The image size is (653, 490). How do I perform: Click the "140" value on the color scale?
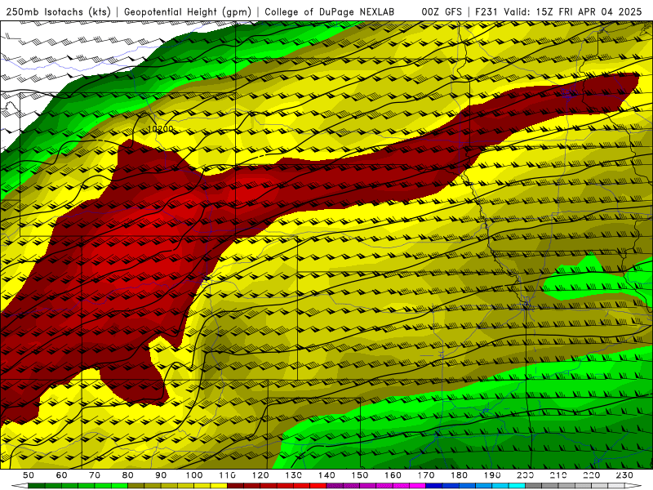326,475
